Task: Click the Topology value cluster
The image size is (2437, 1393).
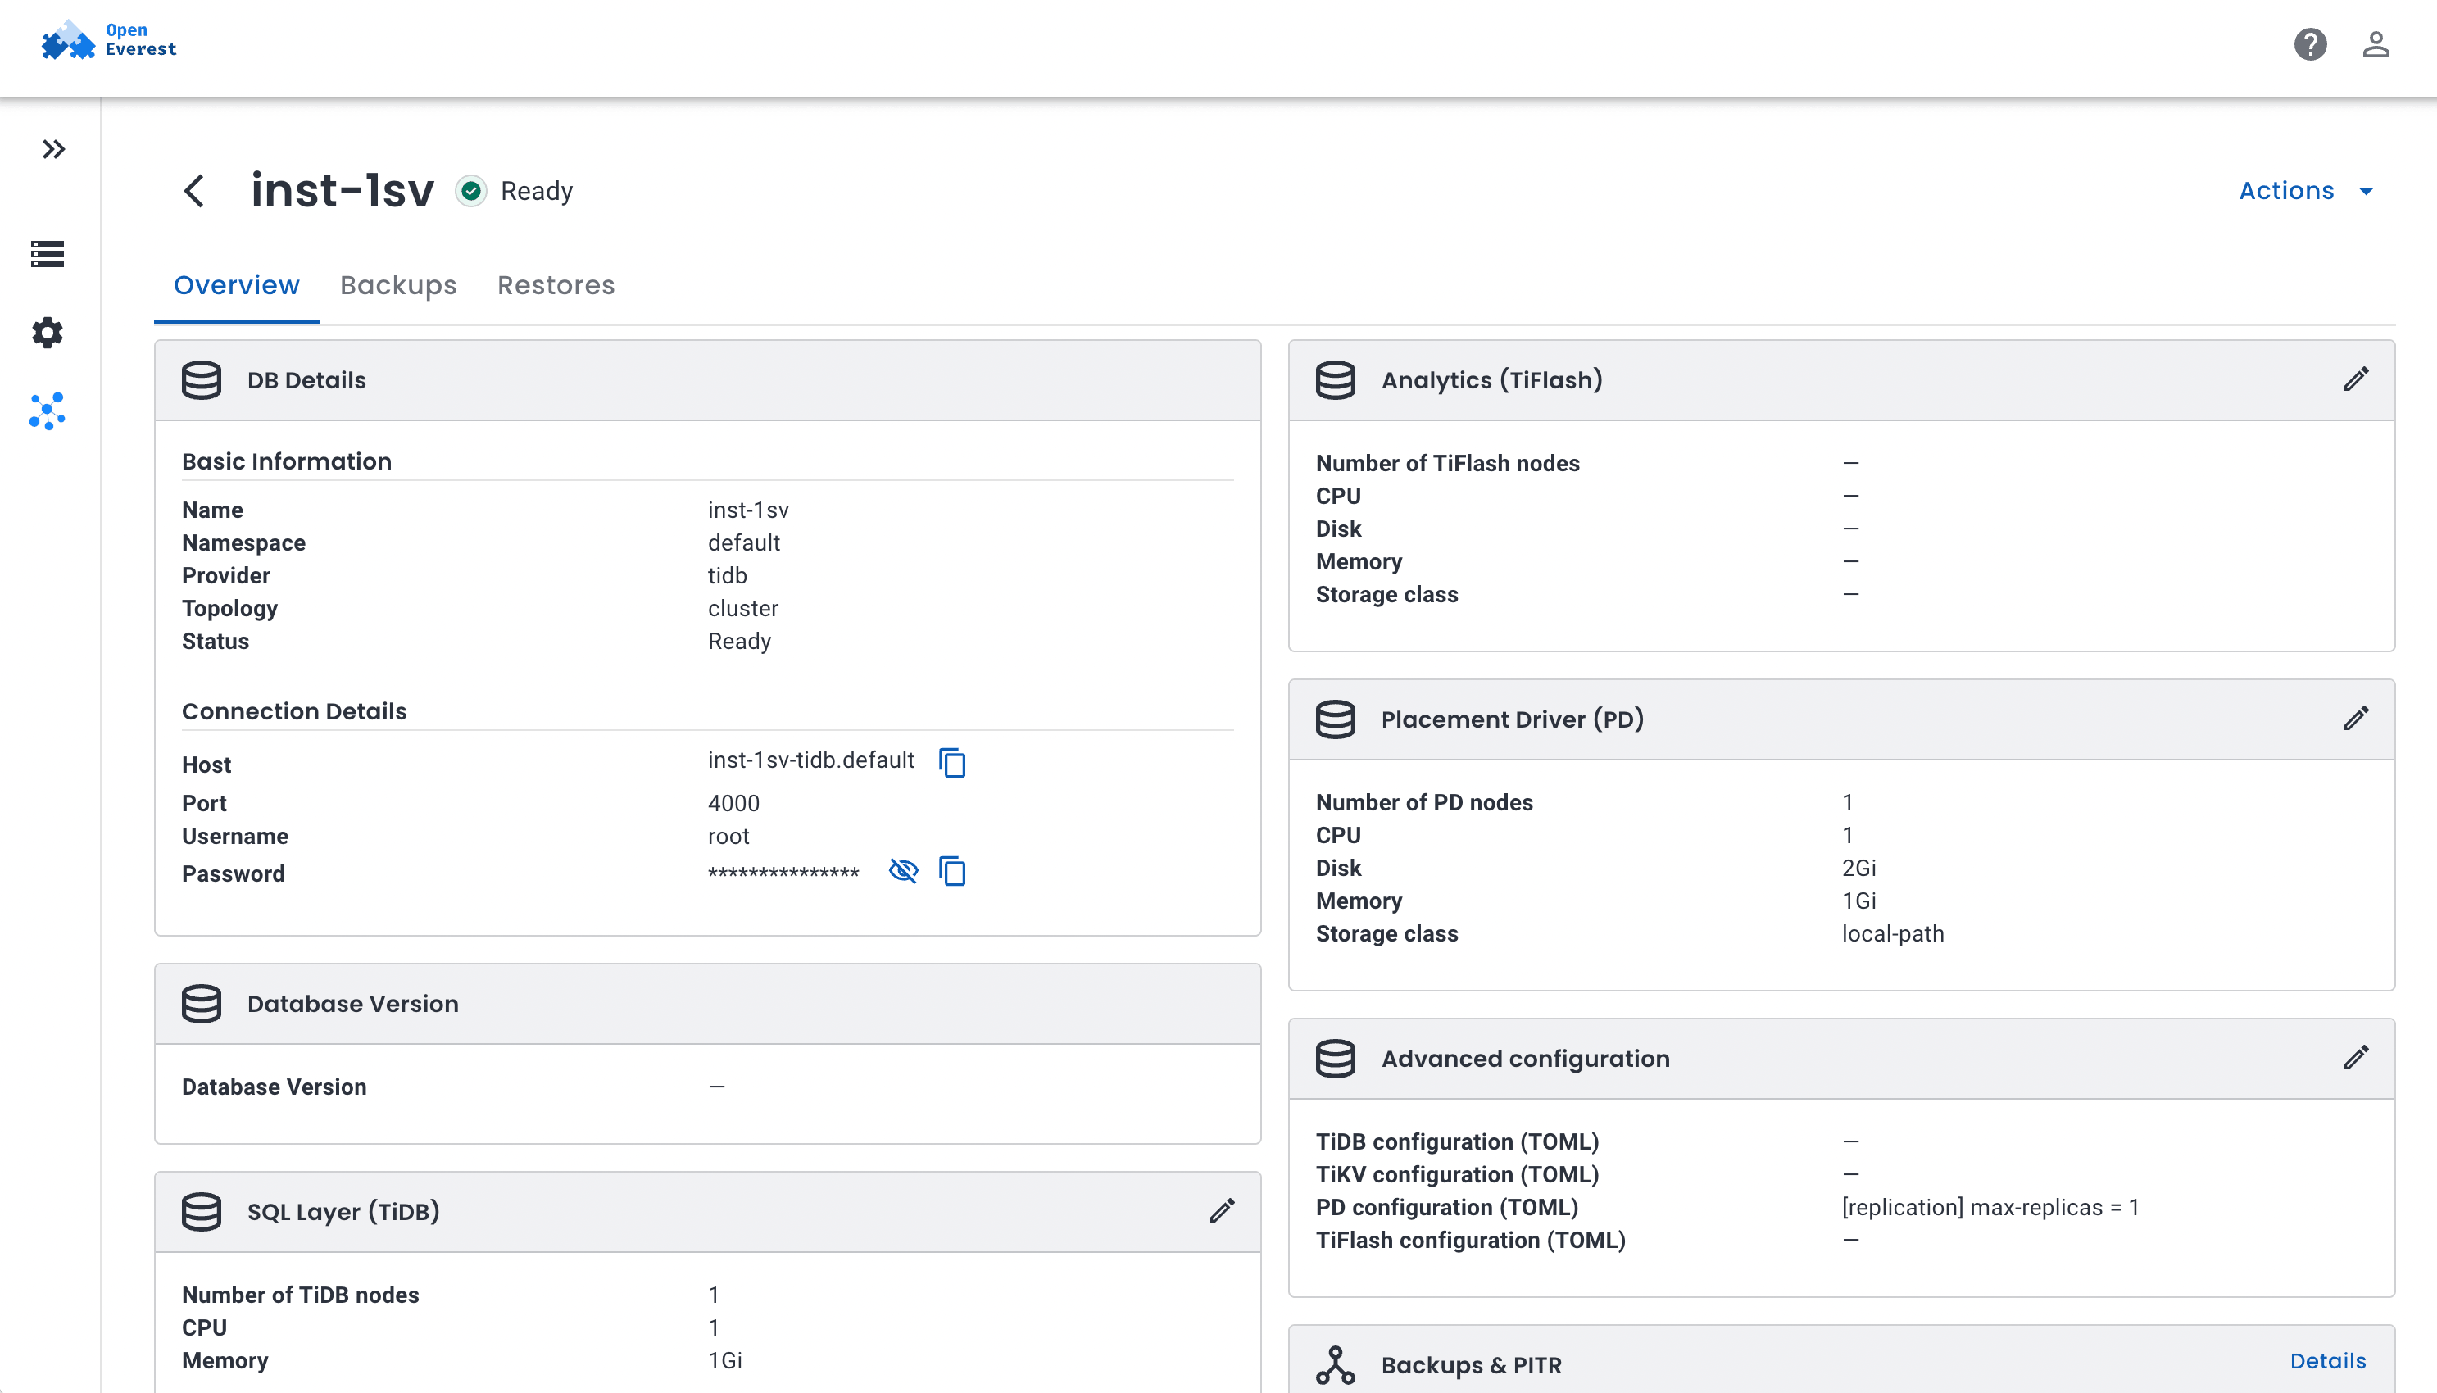Action: point(743,609)
